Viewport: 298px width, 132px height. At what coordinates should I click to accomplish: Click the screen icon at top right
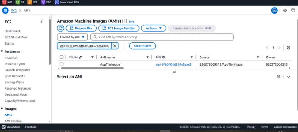click(x=293, y=11)
